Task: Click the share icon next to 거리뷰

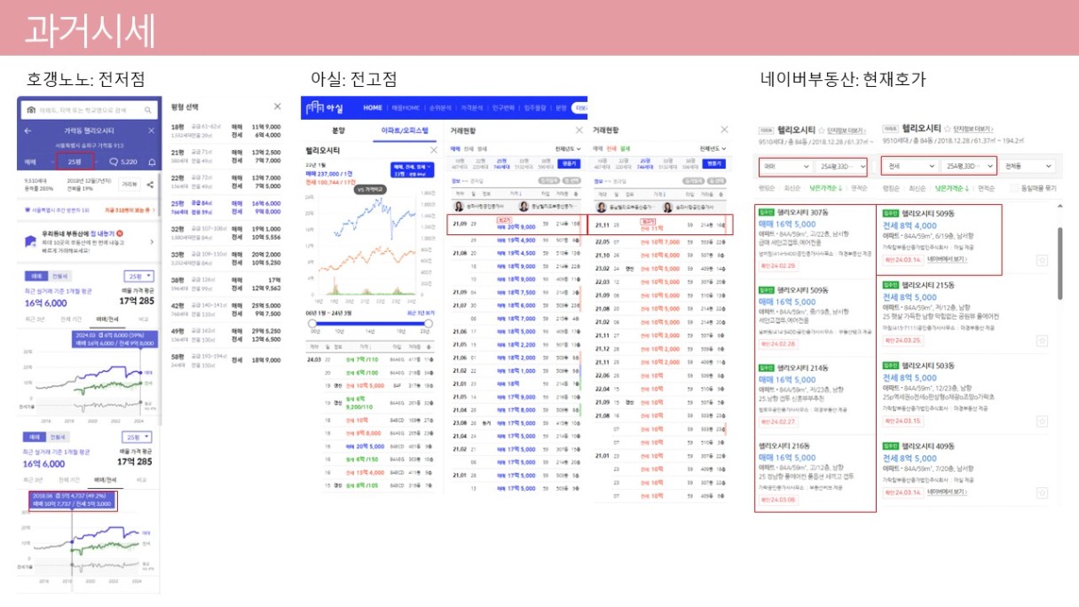Action: coord(150,185)
